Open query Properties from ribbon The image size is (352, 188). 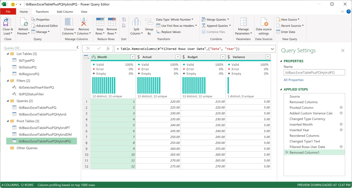(x=41, y=20)
